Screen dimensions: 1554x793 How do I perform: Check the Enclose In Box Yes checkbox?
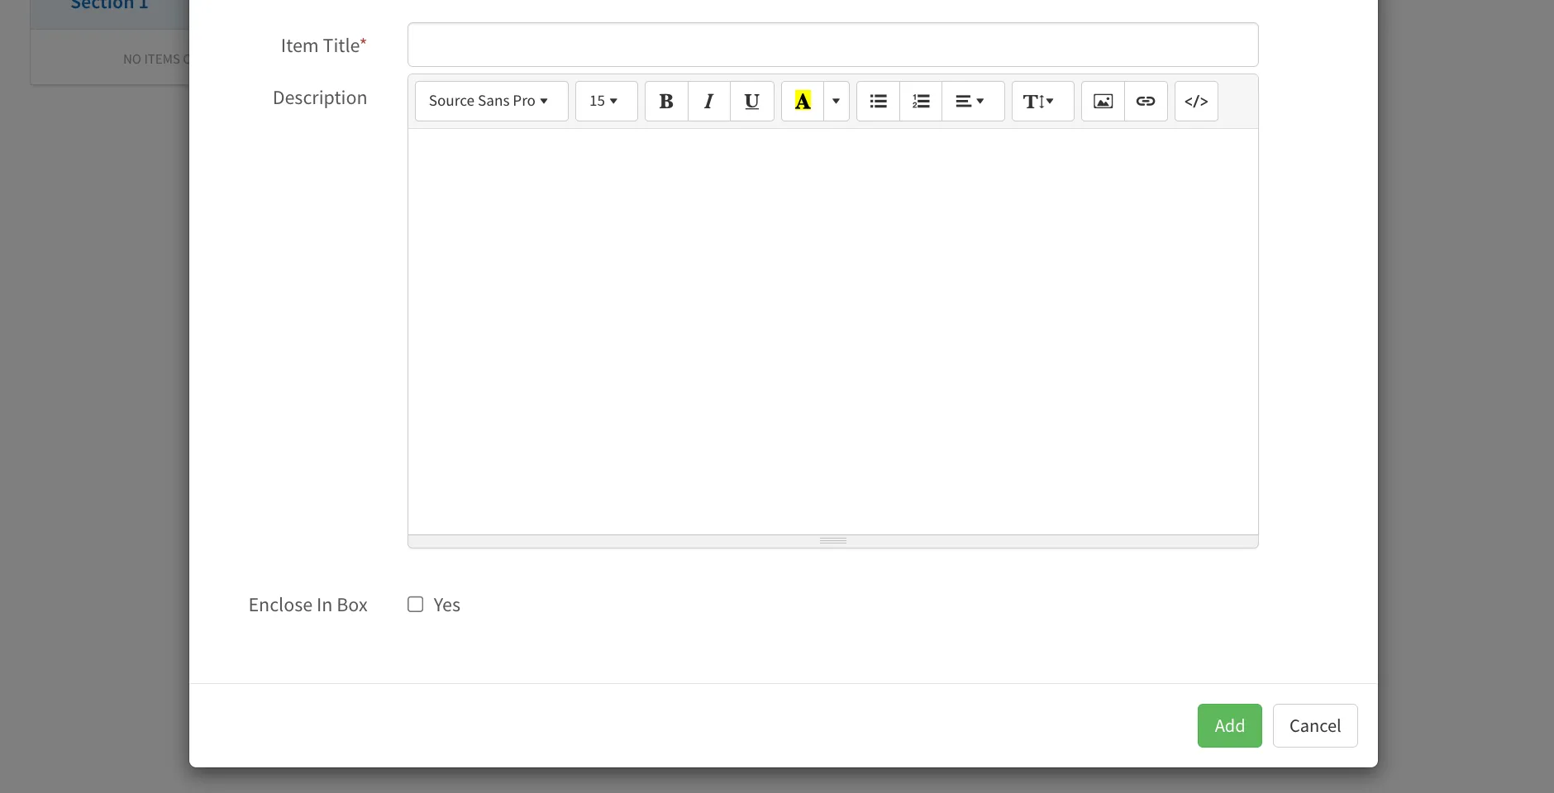click(416, 605)
